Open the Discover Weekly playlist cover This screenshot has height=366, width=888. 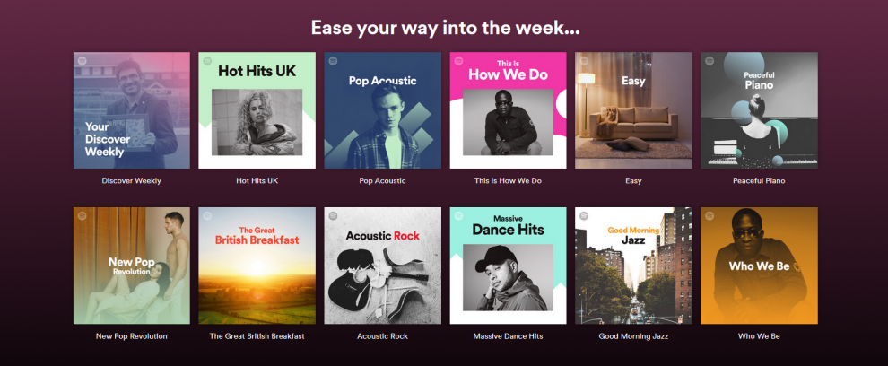(x=131, y=110)
